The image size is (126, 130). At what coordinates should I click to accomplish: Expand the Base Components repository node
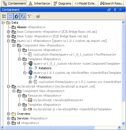(x=9, y=32)
